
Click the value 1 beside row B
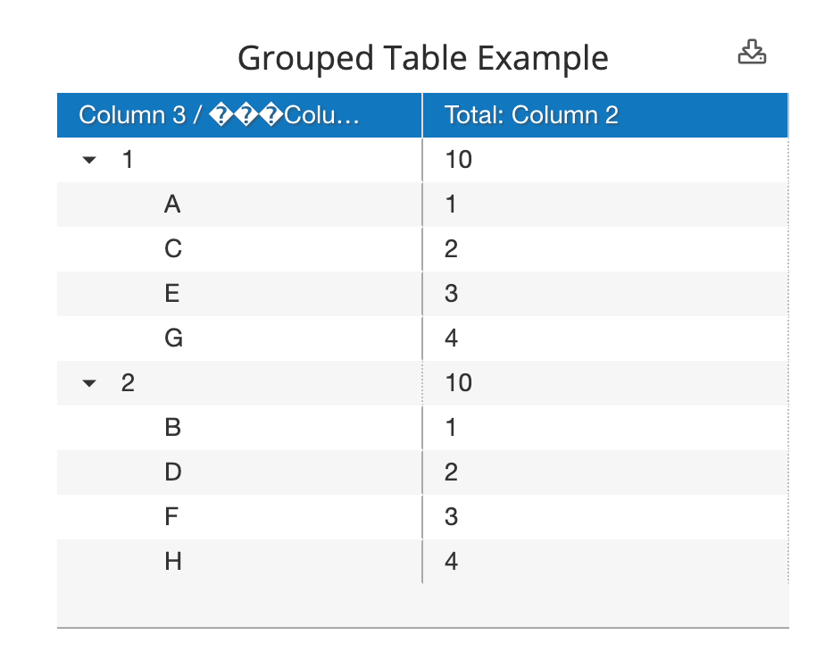click(450, 427)
